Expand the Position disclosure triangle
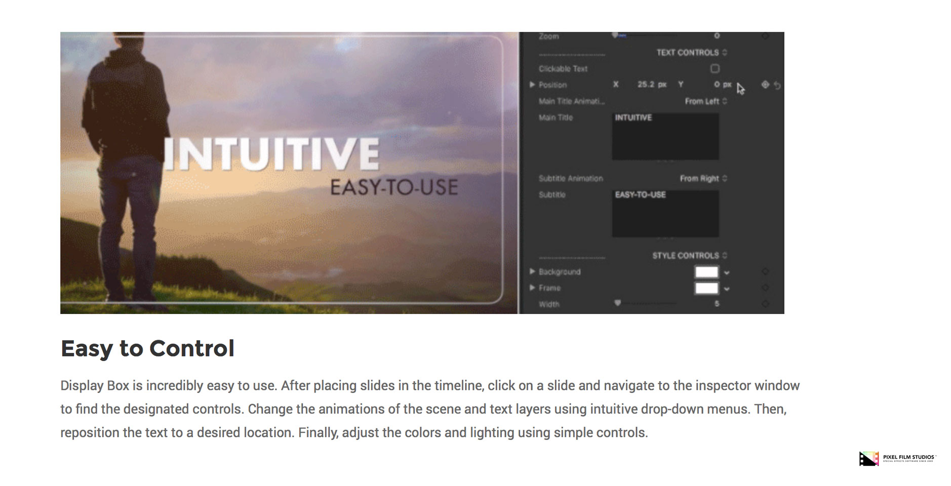Screen dimensions: 951x486 (532, 85)
